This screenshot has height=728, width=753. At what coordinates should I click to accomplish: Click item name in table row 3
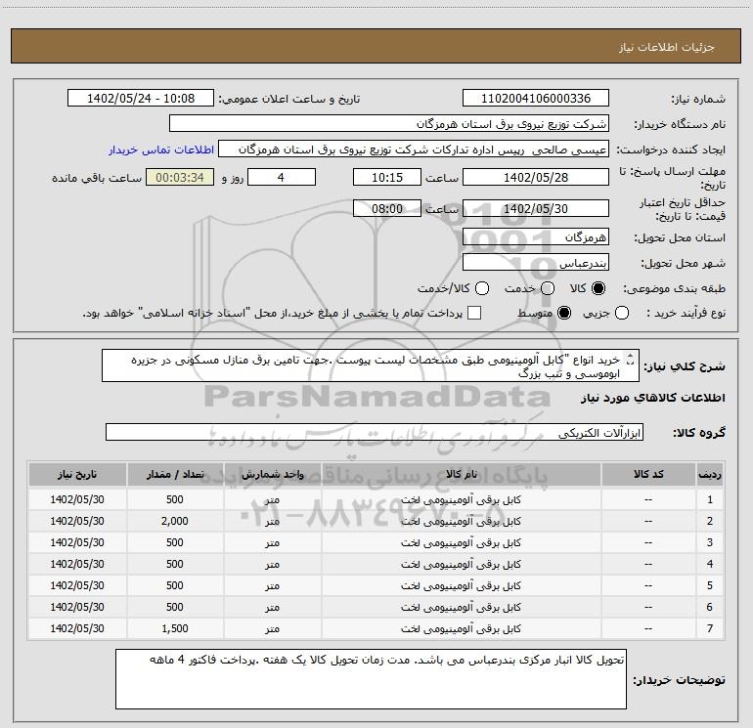[461, 542]
